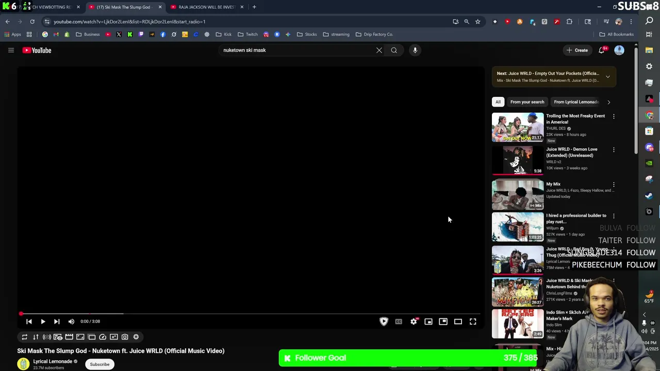Open the Lyrical Lemonade channel name
Viewport: 660px width, 371px height.
coord(53,361)
